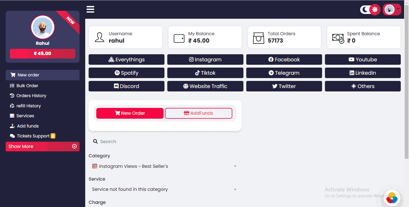
Task: Click the page vertical scrollbar
Action: [406, 82]
